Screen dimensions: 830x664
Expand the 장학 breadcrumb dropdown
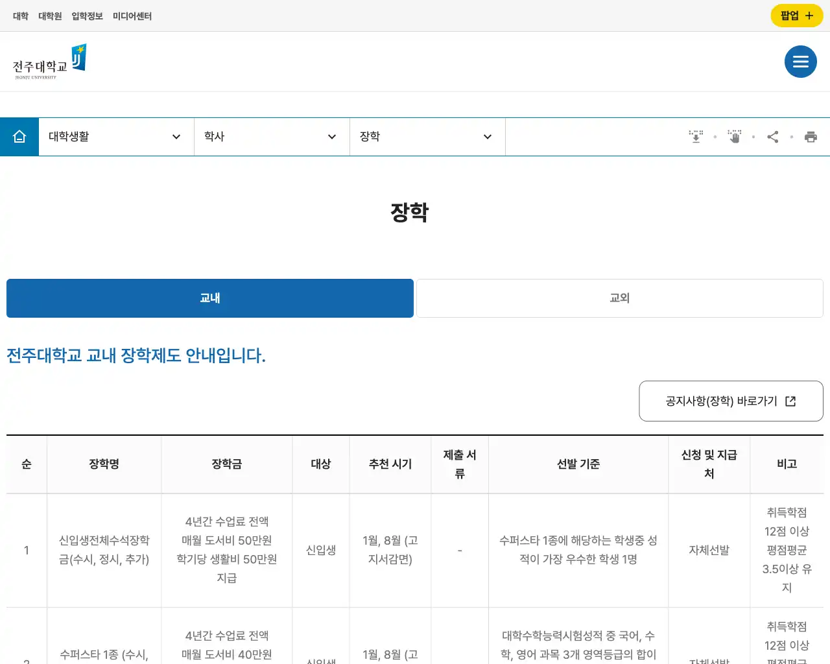click(428, 137)
